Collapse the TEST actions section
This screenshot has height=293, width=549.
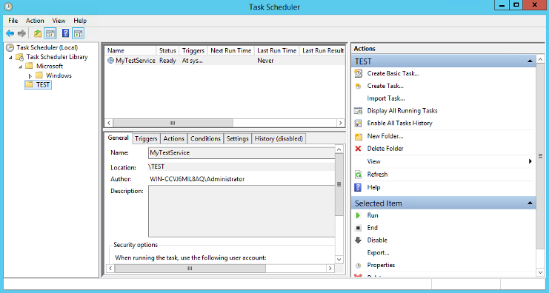pyautogui.click(x=530, y=61)
